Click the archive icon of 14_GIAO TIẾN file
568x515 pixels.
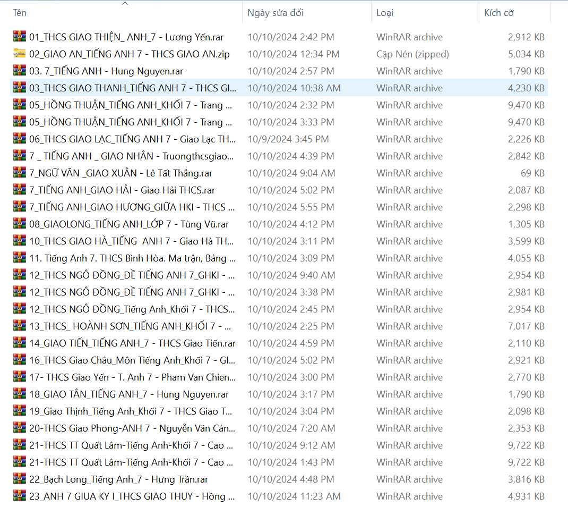coord(19,343)
